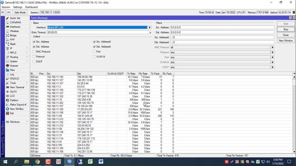Open the Partition section
This screenshot has height=166, width=296.
[14, 101]
